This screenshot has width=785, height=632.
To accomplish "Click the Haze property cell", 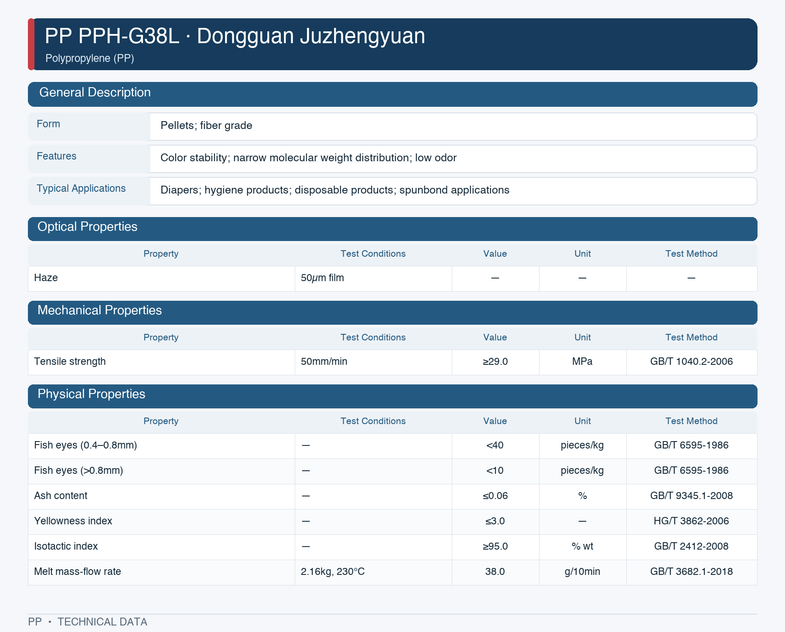I will (161, 278).
